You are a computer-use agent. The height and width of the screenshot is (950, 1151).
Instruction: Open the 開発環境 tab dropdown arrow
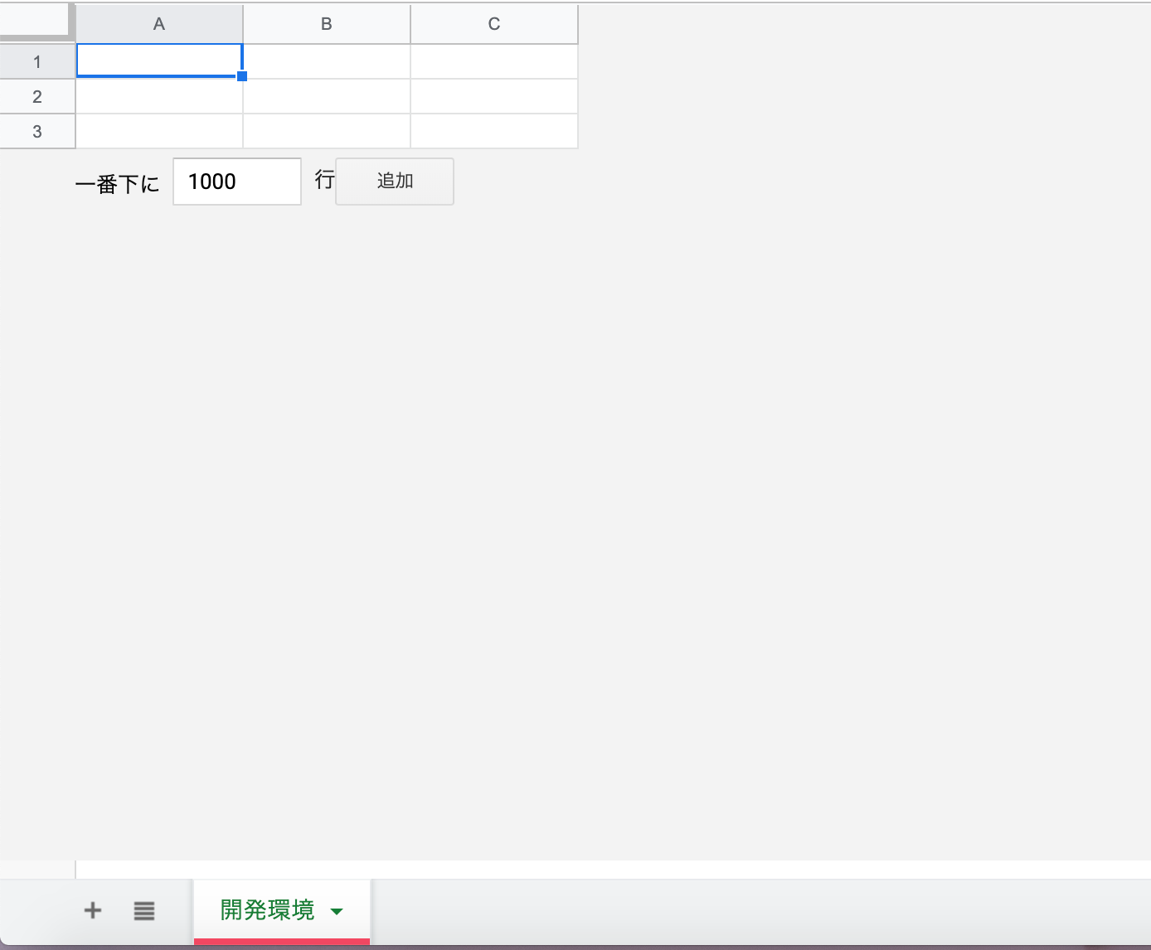tap(337, 911)
